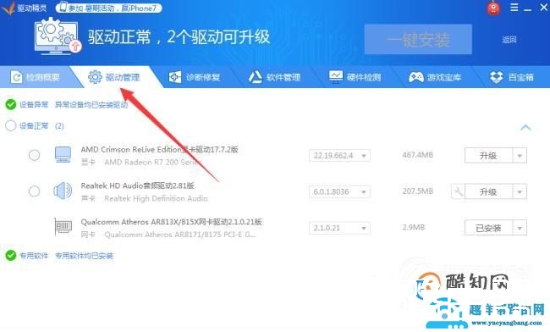Image resolution: width=550 pixels, height=332 pixels.
Task: Expand arrow next to 已安装 button
Action: [x=520, y=228]
